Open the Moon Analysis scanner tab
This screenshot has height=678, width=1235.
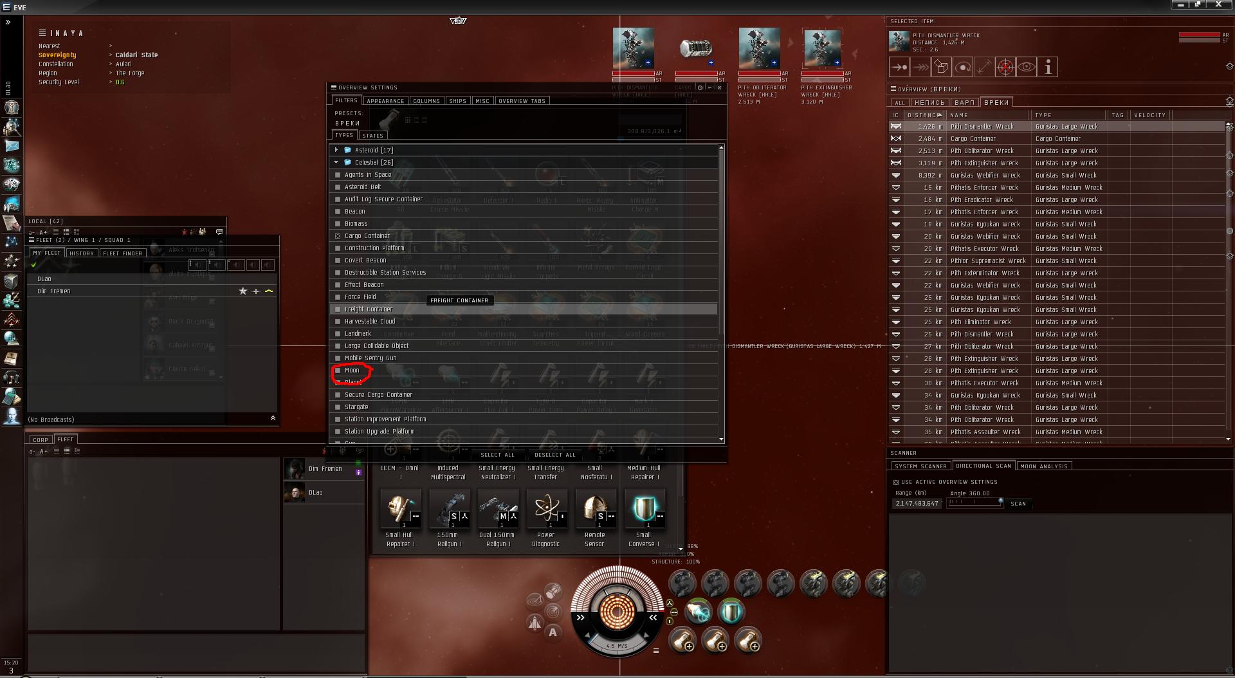pos(1044,466)
